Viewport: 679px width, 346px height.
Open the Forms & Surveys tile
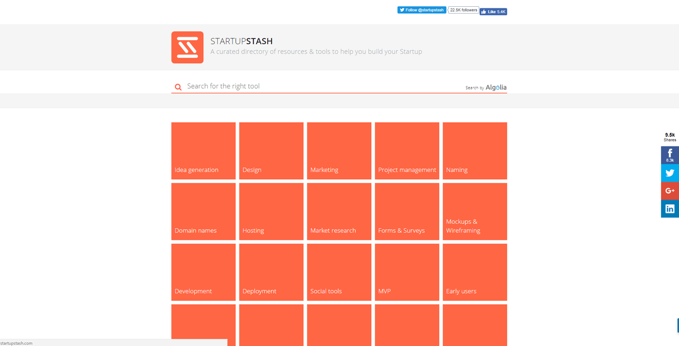[x=407, y=211]
